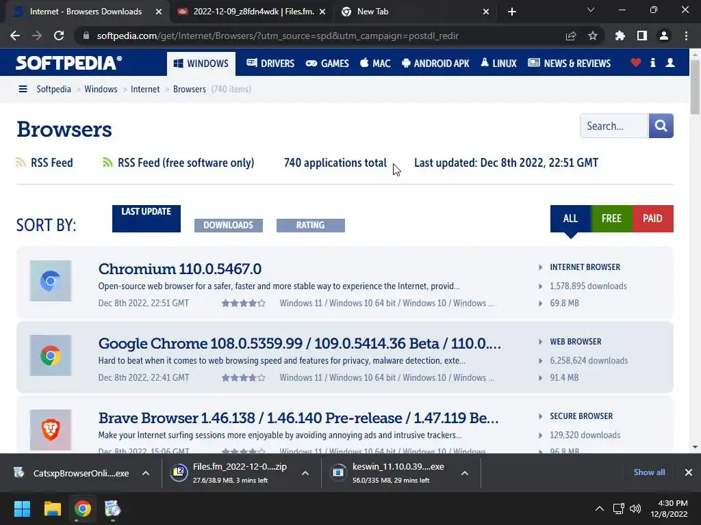Screen dimensions: 701x525
Task: Click the orange RSS Feed icon
Action: coord(21,163)
